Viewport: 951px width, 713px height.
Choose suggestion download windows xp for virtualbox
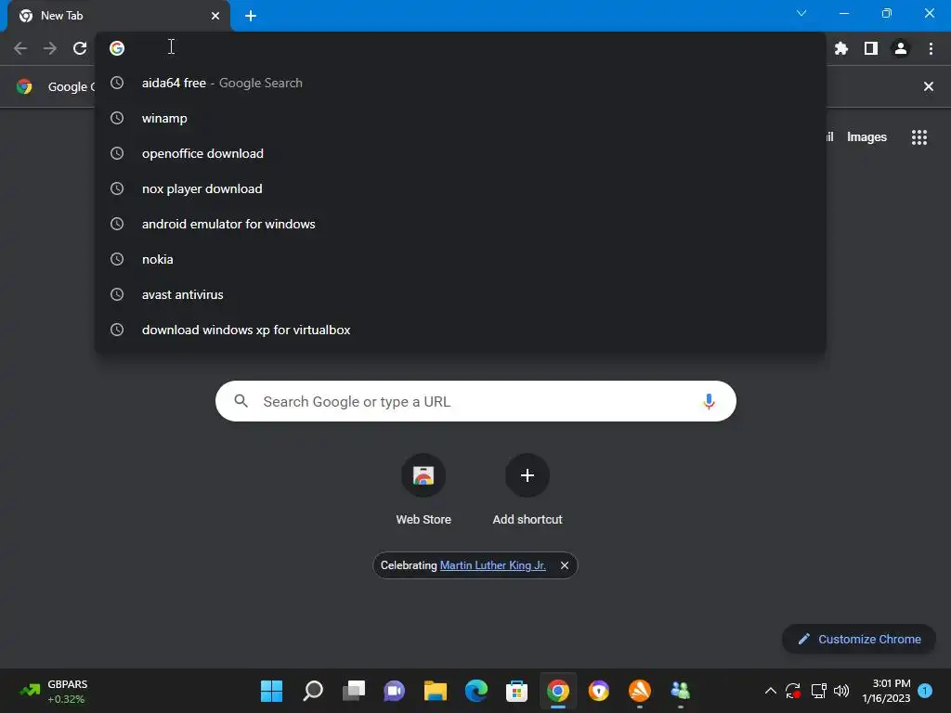click(x=461, y=330)
